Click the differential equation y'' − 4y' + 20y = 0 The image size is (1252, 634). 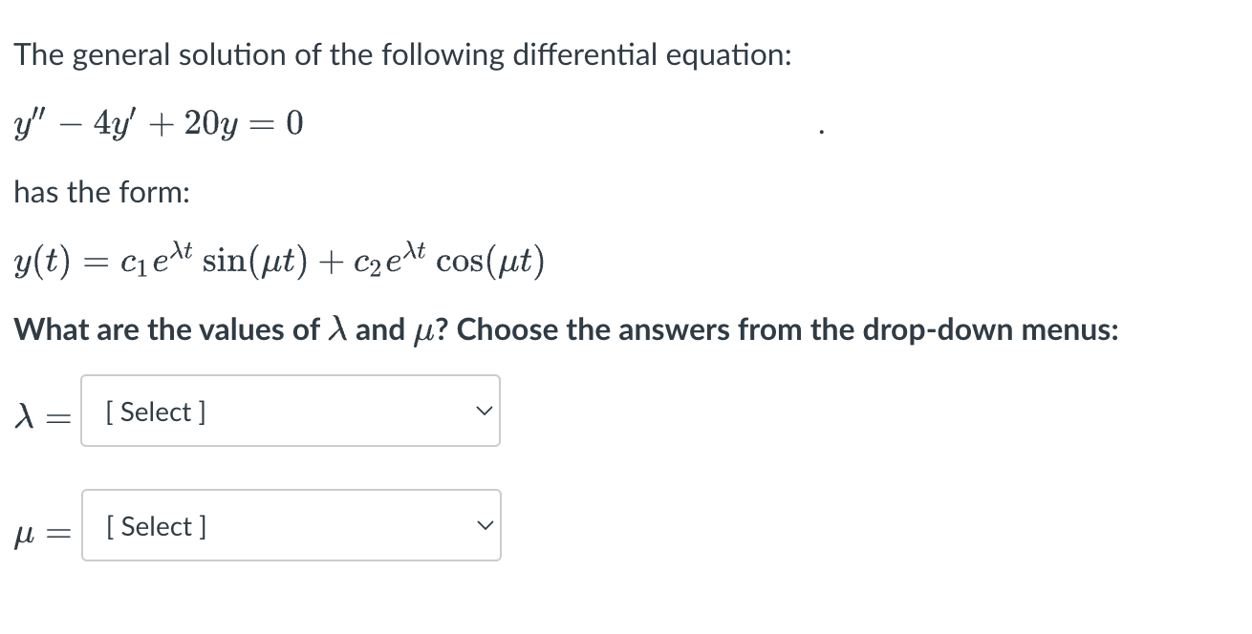[x=158, y=122]
